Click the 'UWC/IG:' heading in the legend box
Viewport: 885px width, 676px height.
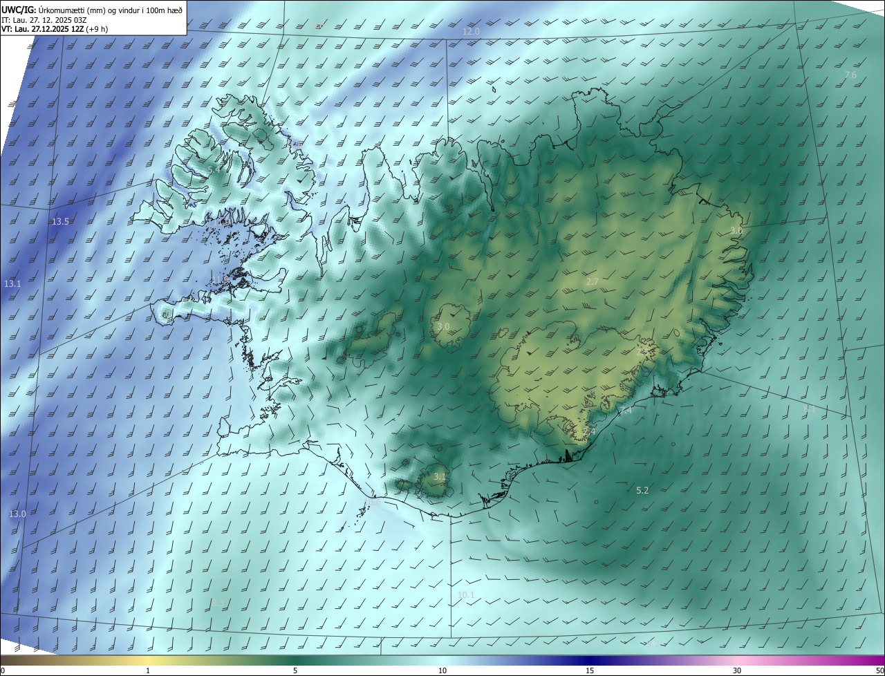[19, 9]
